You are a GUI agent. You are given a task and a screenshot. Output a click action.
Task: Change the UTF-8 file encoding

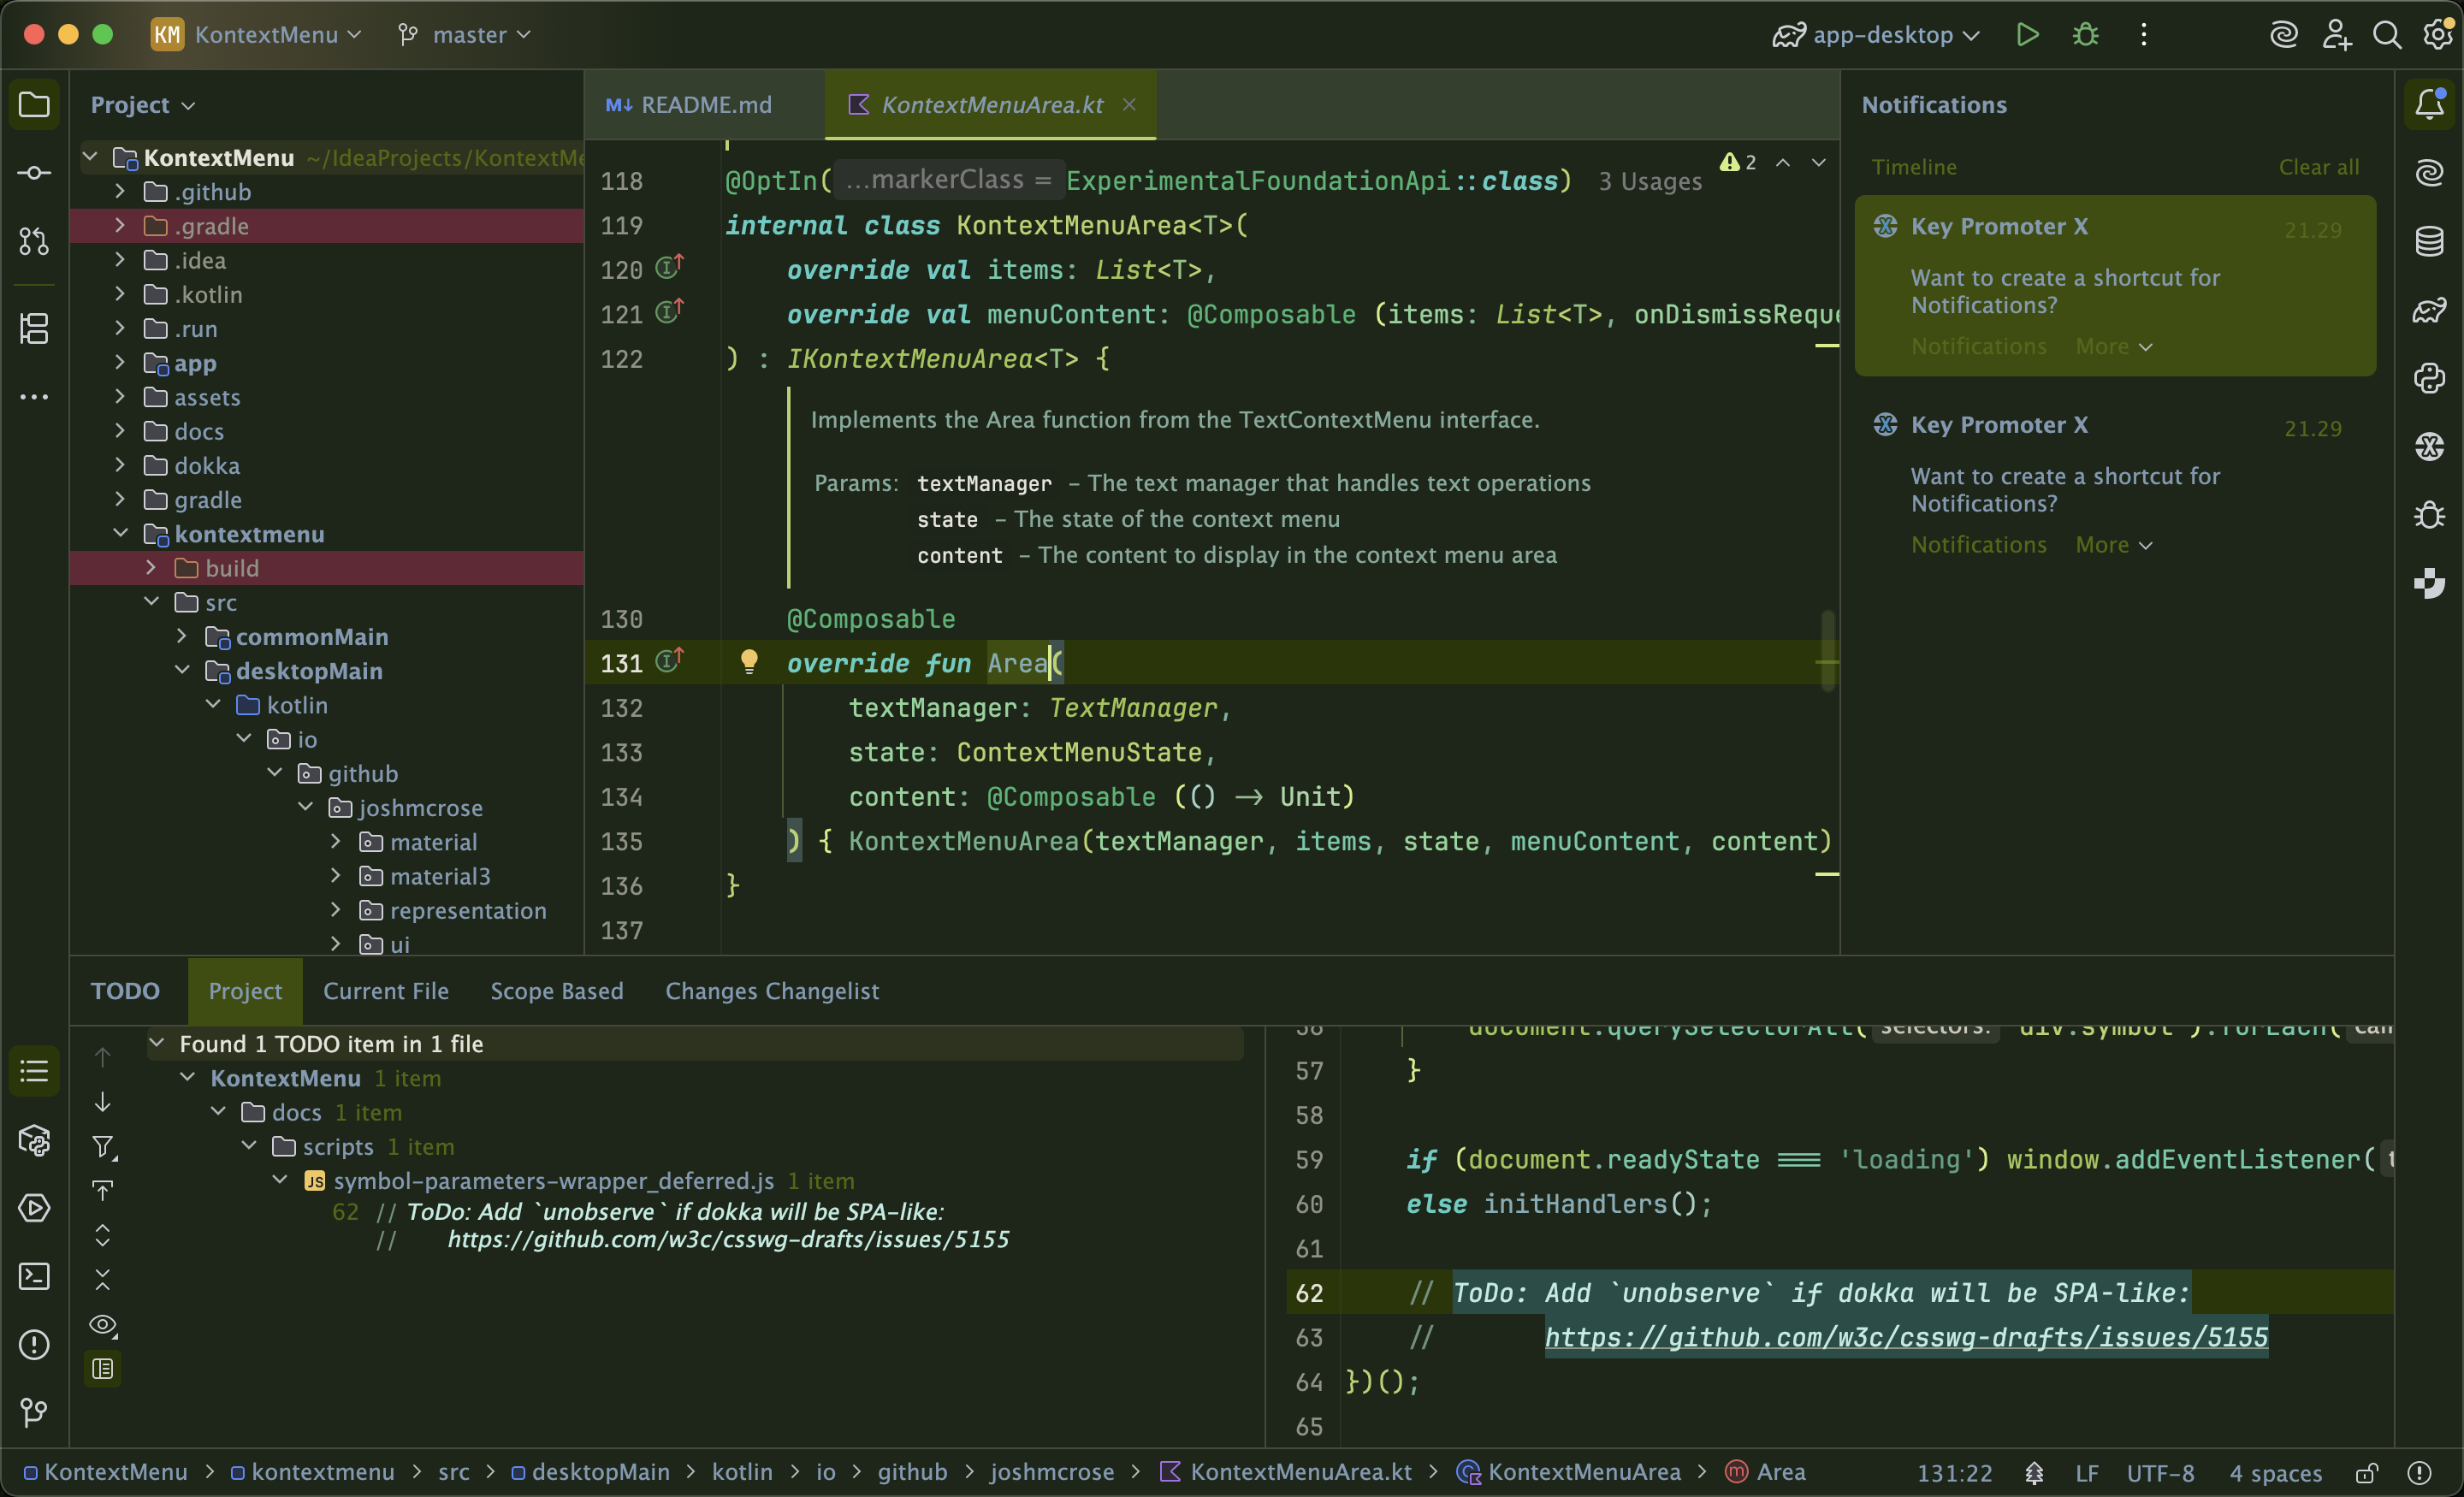[2159, 1473]
